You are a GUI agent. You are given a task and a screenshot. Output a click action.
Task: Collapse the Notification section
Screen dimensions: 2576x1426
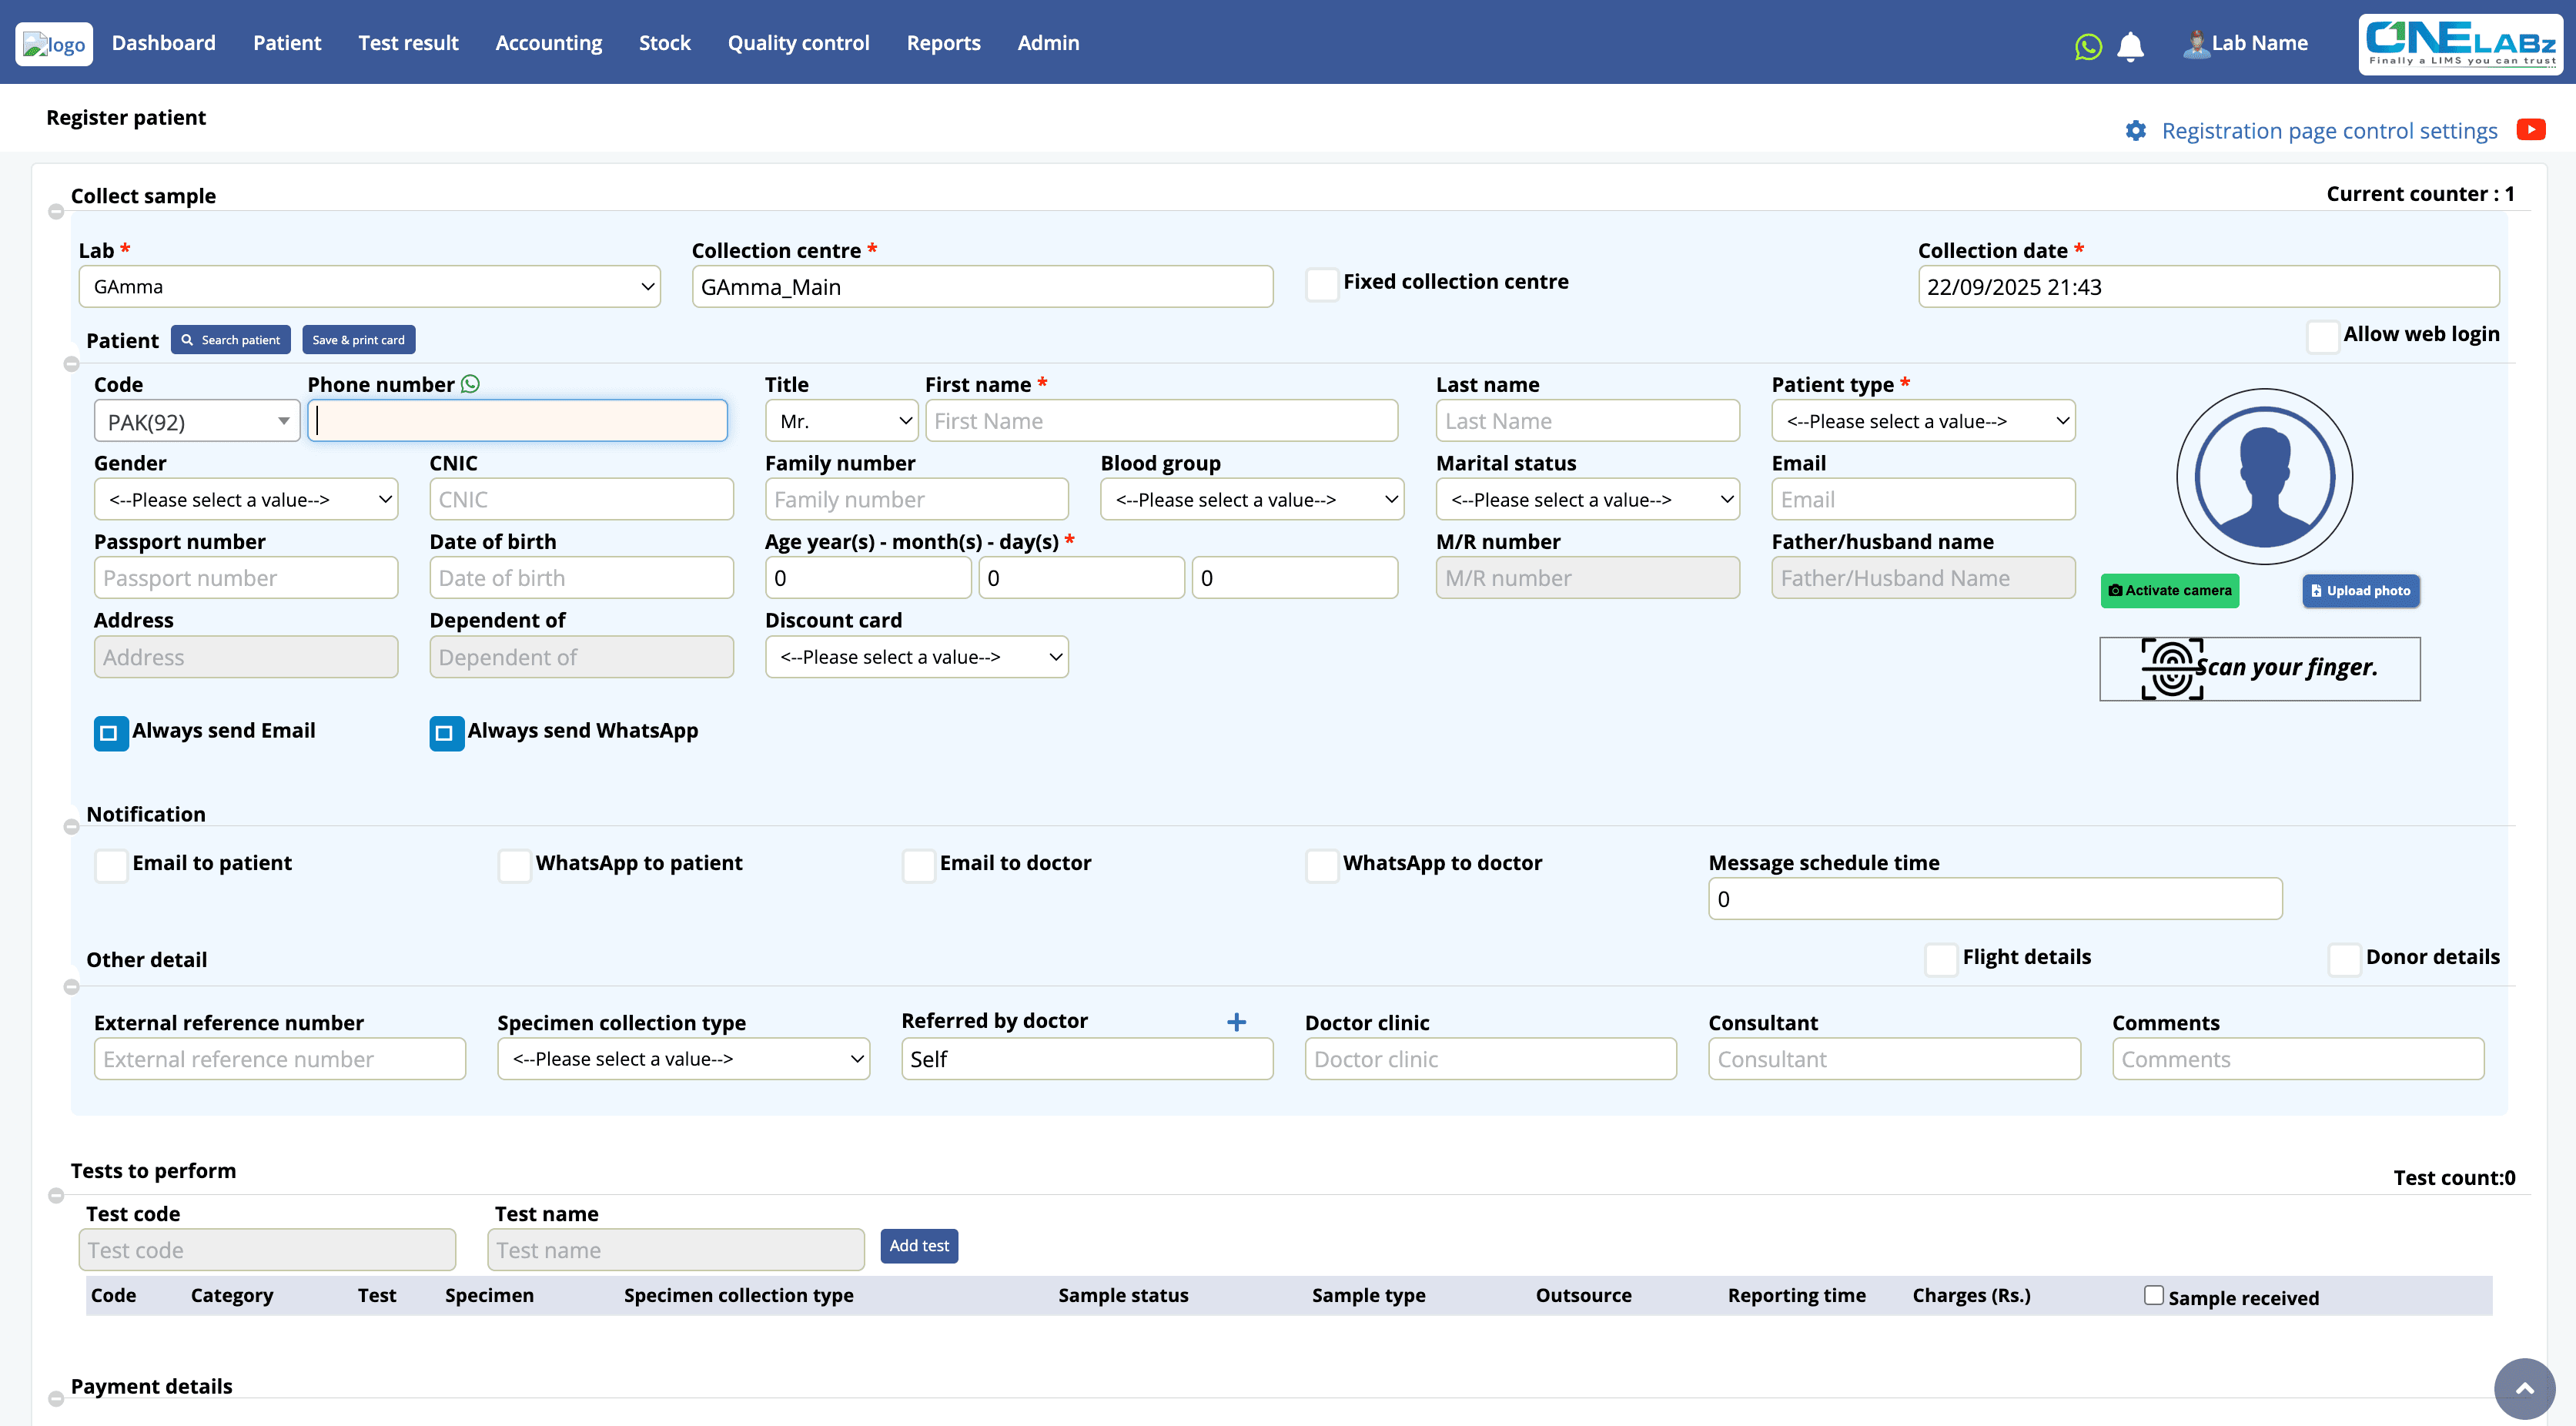point(71,827)
